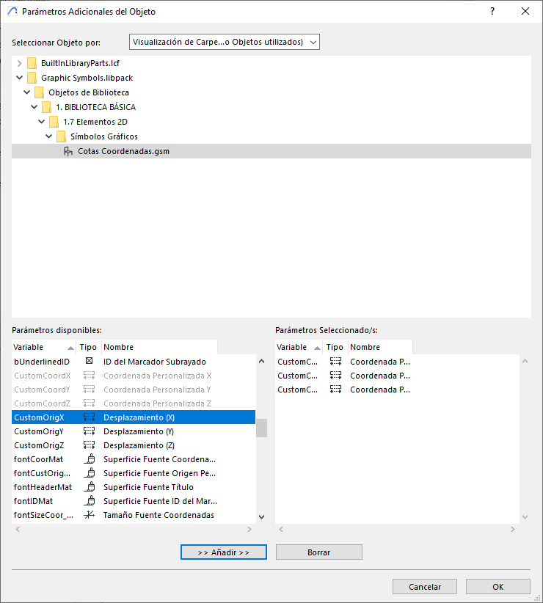
Task: Click the length type icon beside Desplazamiento (X)
Action: tap(89, 417)
